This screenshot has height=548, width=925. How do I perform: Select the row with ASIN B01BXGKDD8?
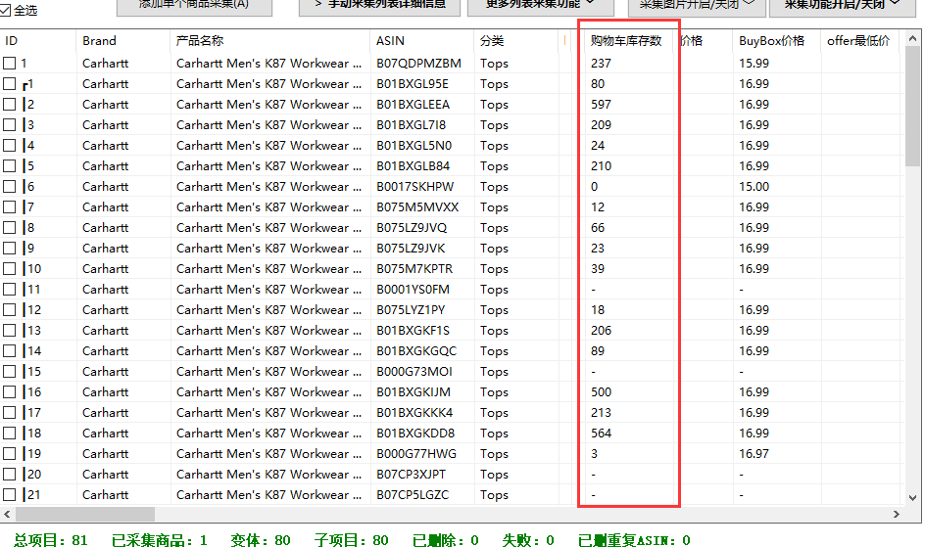click(x=452, y=434)
